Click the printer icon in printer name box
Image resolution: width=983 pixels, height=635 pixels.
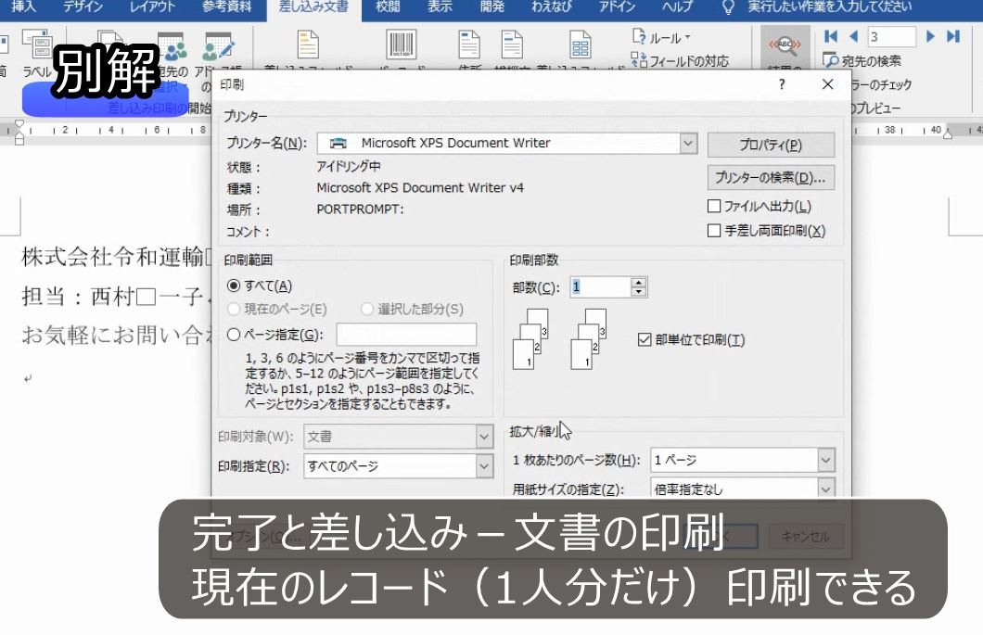pyautogui.click(x=338, y=144)
